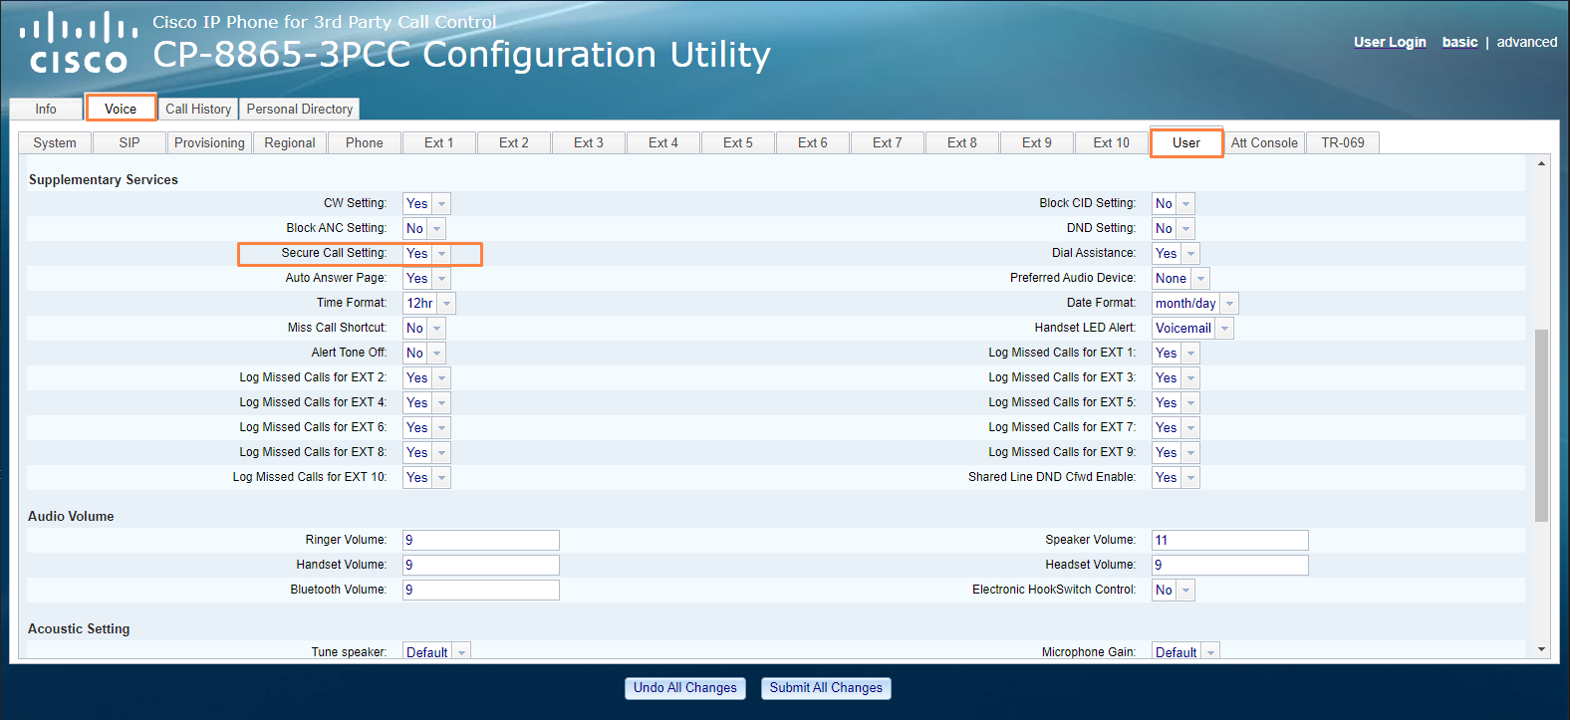
Task: Click the User Login link
Action: (1390, 42)
